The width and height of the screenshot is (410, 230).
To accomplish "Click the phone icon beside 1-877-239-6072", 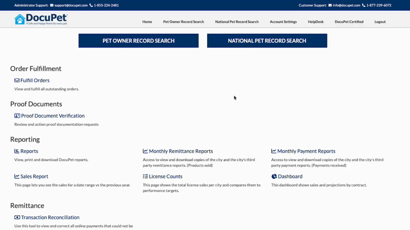I will click(x=363, y=5).
